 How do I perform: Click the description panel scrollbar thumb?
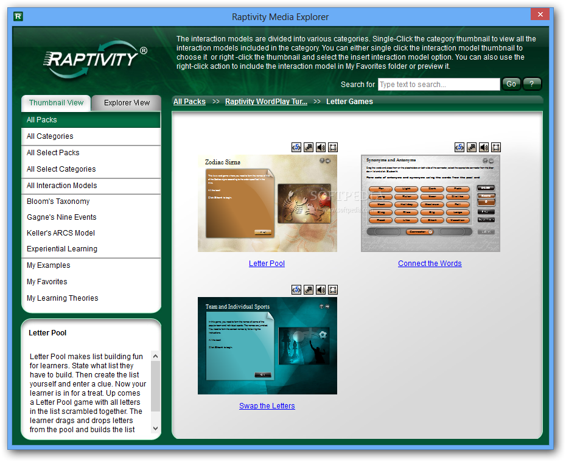tap(156, 386)
